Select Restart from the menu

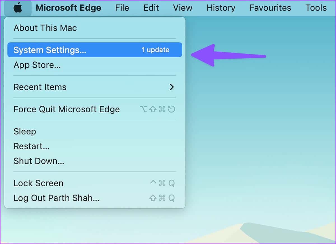31,146
